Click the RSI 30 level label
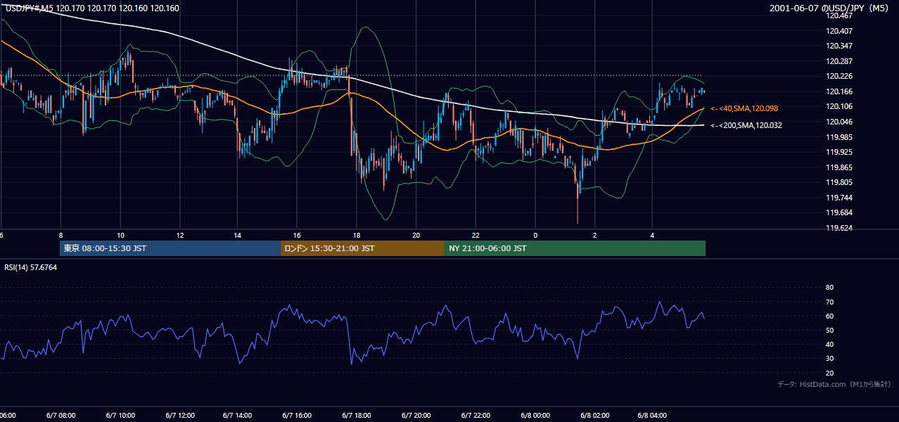Screen dimensions: 899x422 click(x=829, y=359)
